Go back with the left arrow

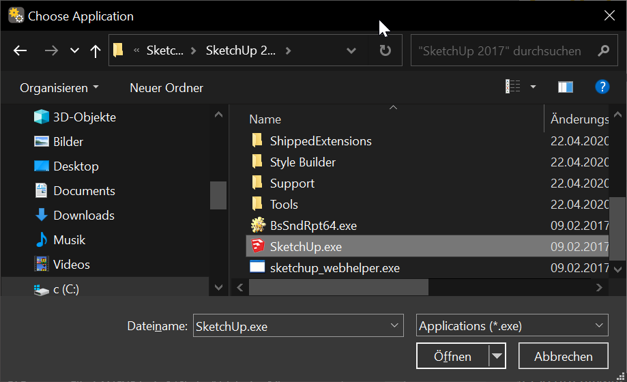click(x=20, y=50)
